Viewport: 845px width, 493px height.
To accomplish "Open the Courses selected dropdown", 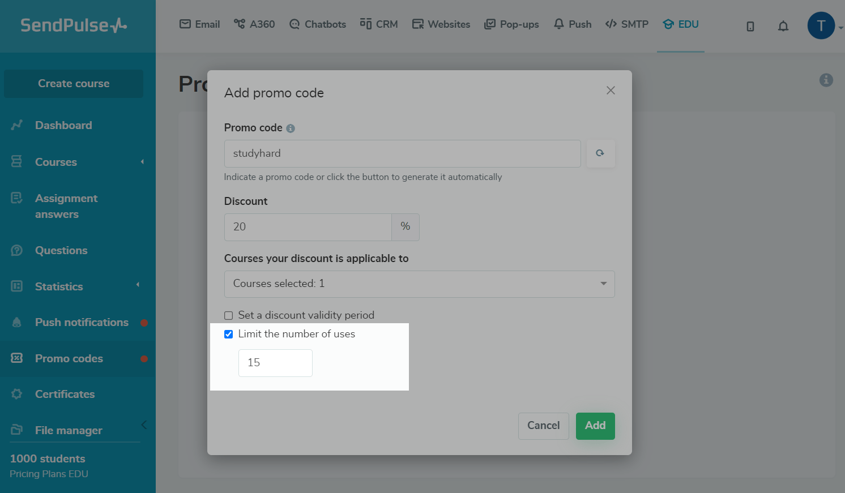I will coord(419,284).
